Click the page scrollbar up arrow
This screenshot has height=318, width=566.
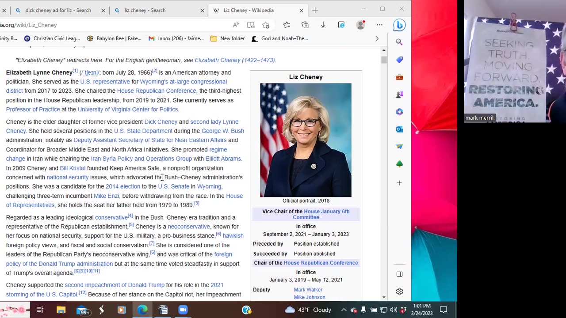point(384,50)
